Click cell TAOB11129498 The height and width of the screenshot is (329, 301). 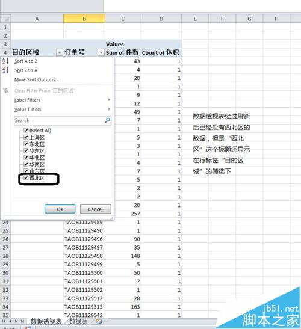point(84,256)
